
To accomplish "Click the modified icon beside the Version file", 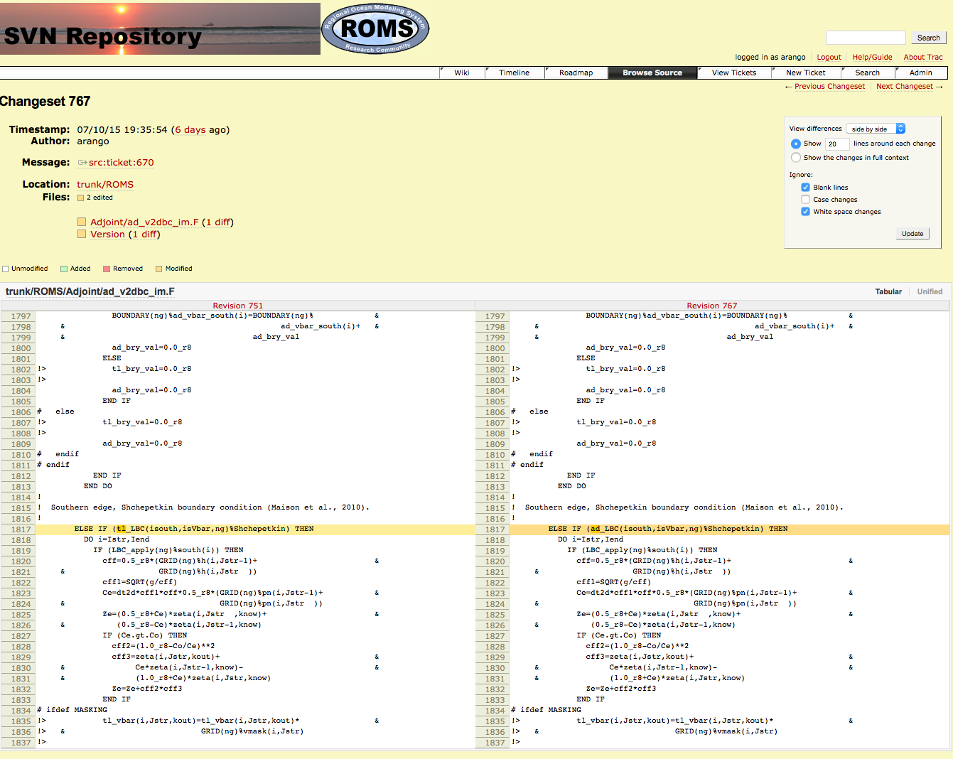I will click(82, 235).
